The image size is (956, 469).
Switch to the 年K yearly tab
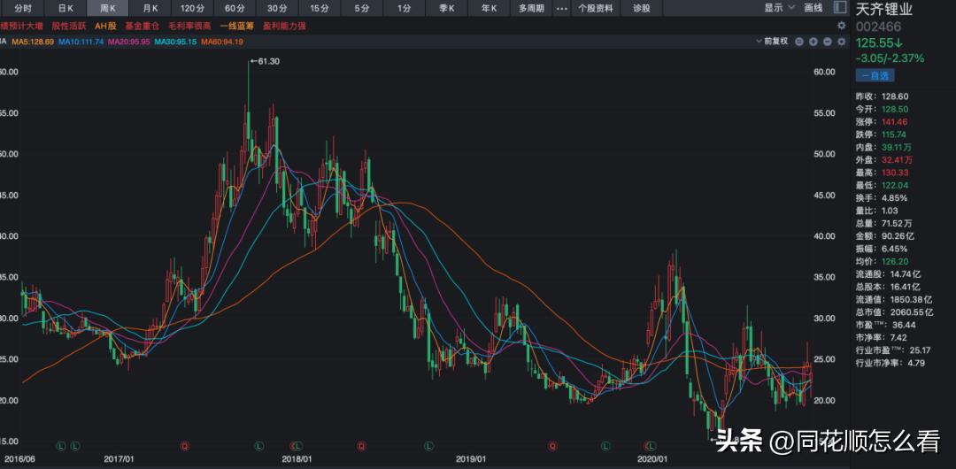489,8
